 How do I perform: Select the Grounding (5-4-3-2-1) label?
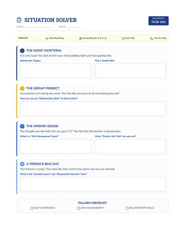pos(95,38)
